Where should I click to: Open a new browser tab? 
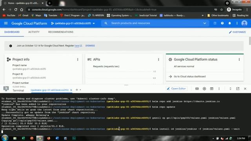49,3
